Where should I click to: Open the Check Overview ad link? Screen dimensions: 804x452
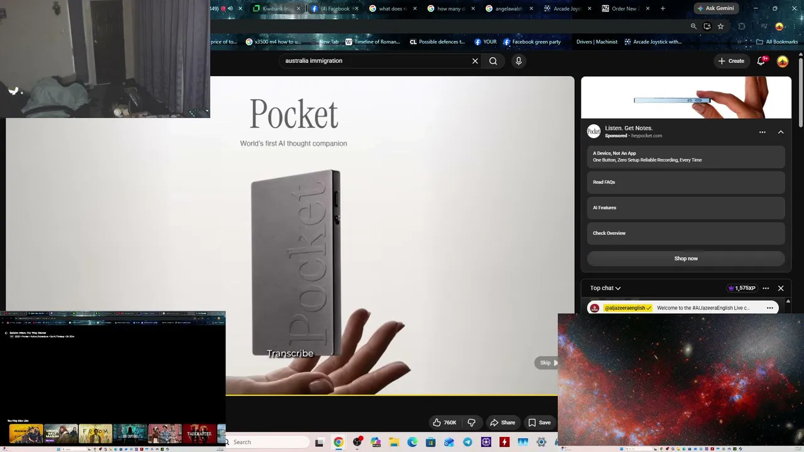tap(686, 234)
